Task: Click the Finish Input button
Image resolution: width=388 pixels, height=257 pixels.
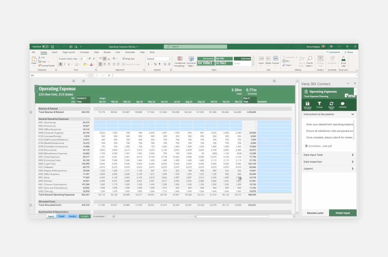Action: (x=343, y=213)
